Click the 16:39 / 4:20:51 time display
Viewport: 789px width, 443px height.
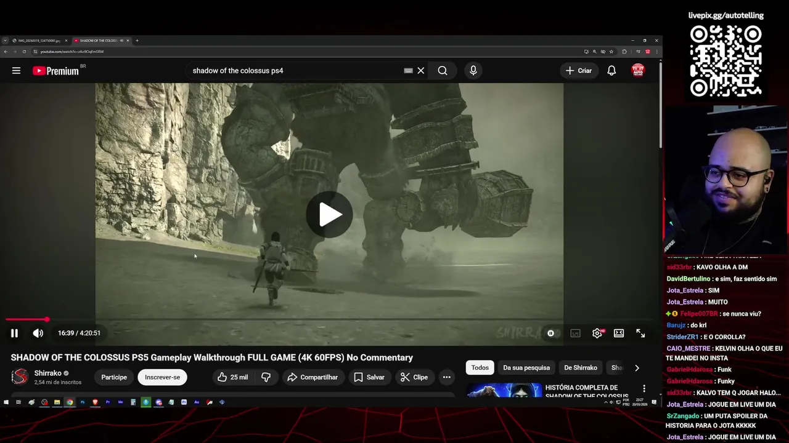[x=79, y=333]
